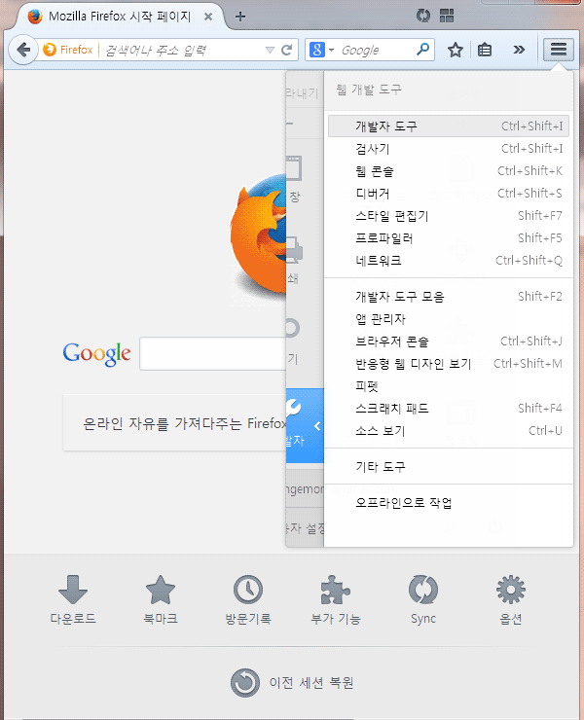Open 앱 관리자 menu item
Viewport: 584px width, 720px height.
[449, 319]
